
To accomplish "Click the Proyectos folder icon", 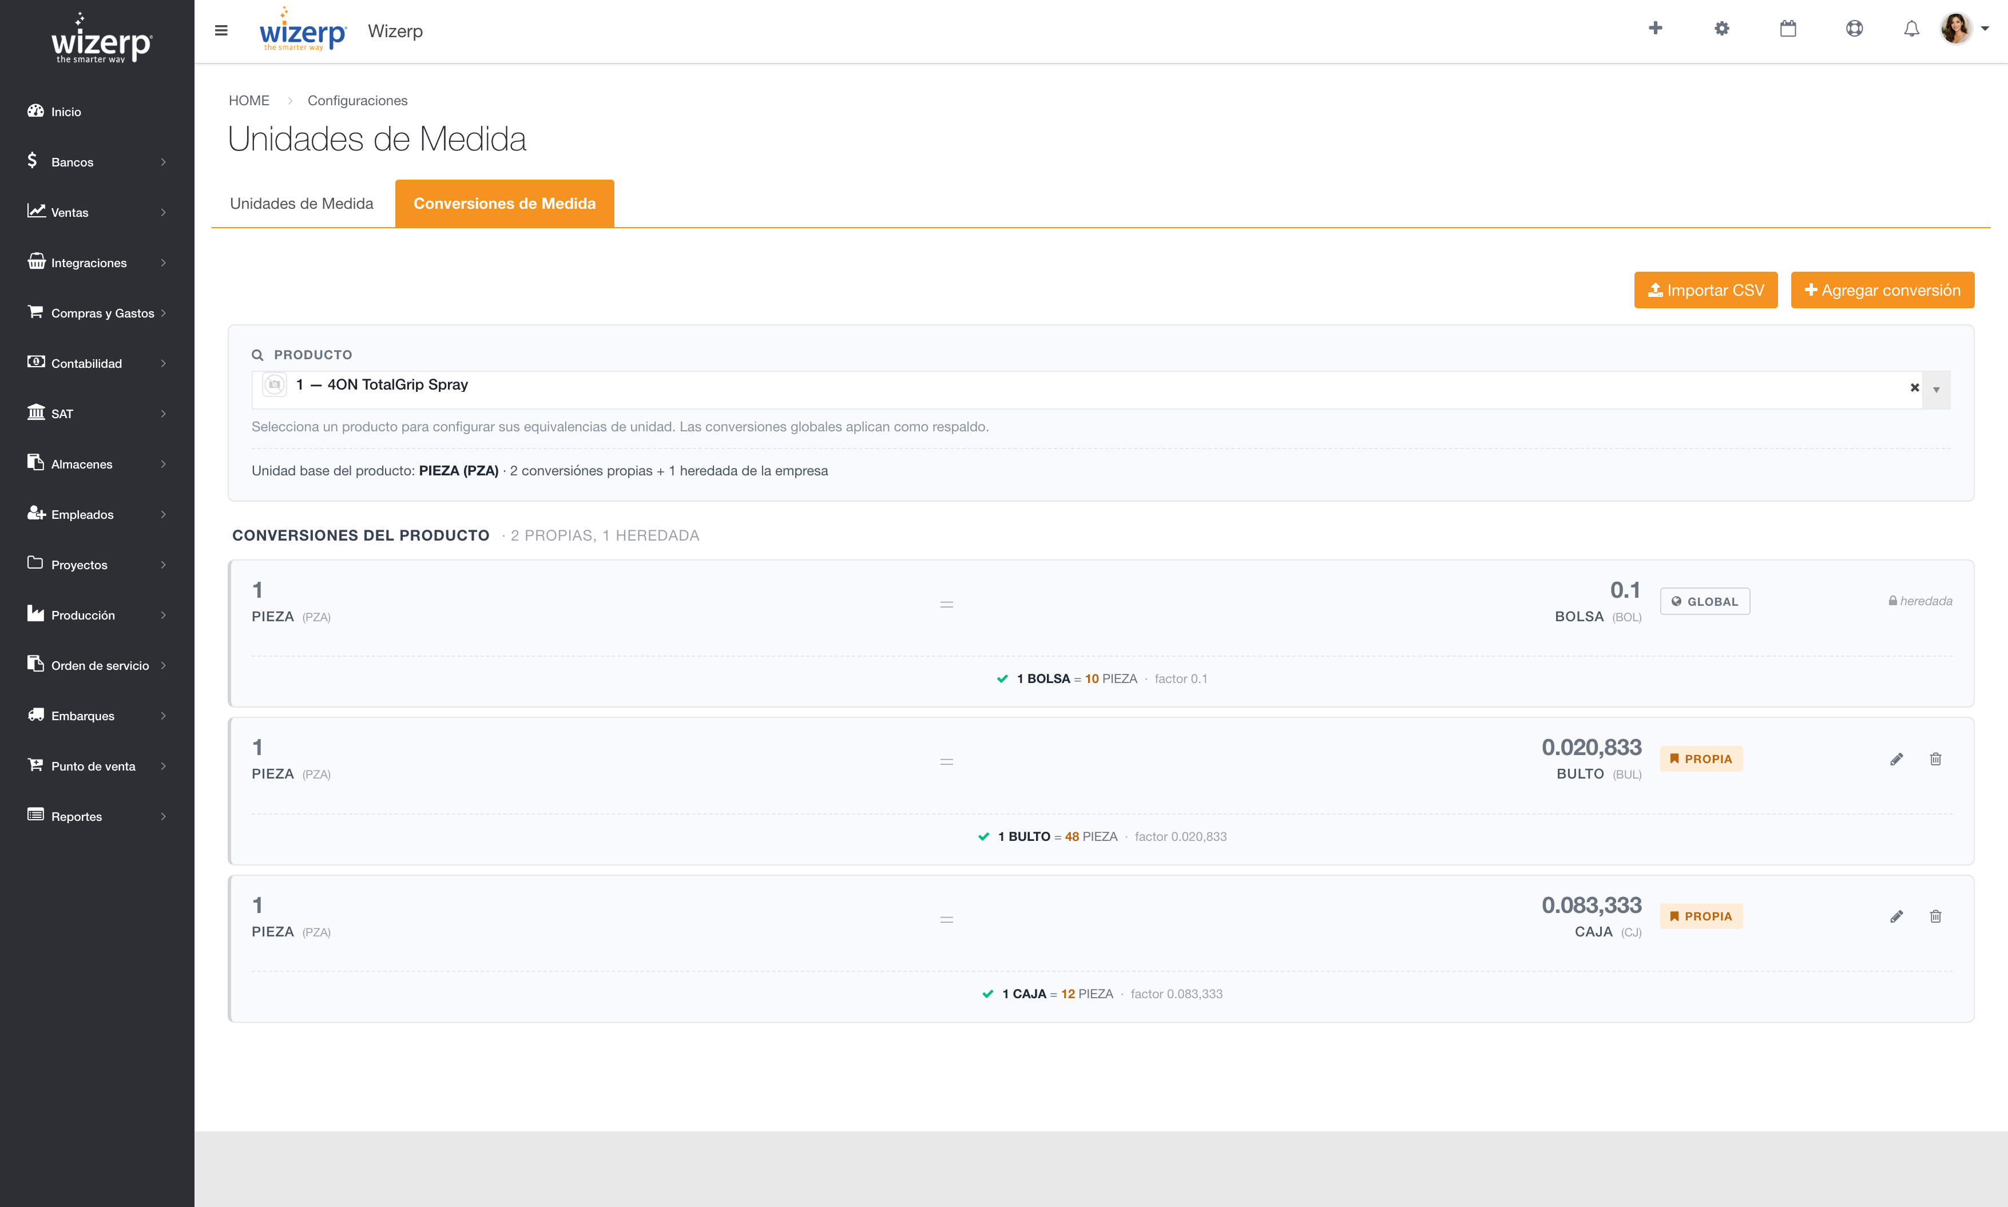I will point(35,563).
